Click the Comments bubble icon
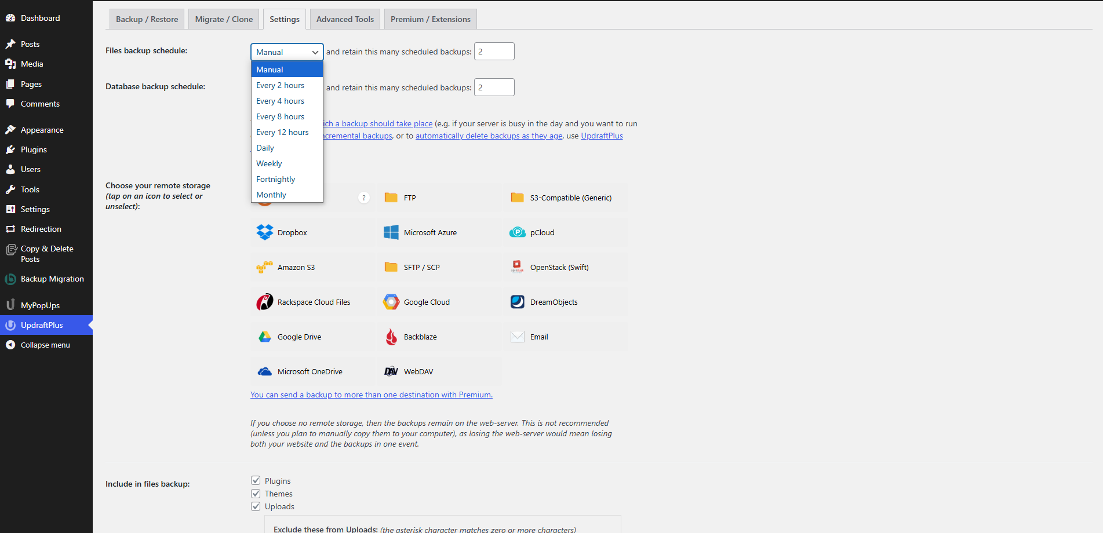The width and height of the screenshot is (1103, 533). click(10, 104)
